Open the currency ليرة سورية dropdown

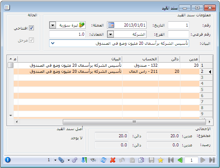tap(53, 25)
